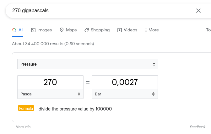Viewport: 211px width, 134px height.
Task: Open the Pressure unit type dropdown
Action: (88, 64)
